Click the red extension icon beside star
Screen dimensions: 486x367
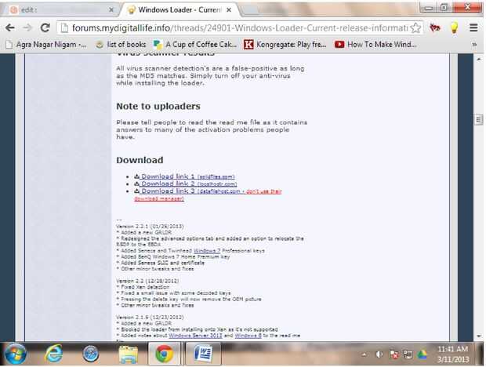(435, 28)
